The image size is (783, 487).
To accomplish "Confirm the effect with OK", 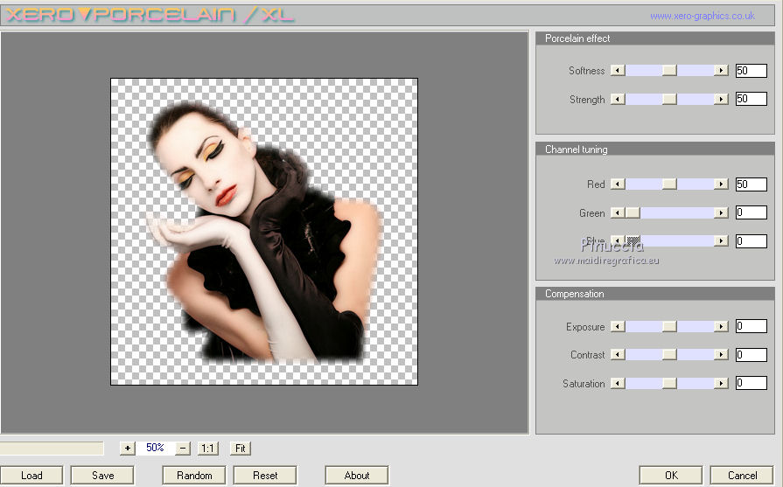I will [x=670, y=476].
